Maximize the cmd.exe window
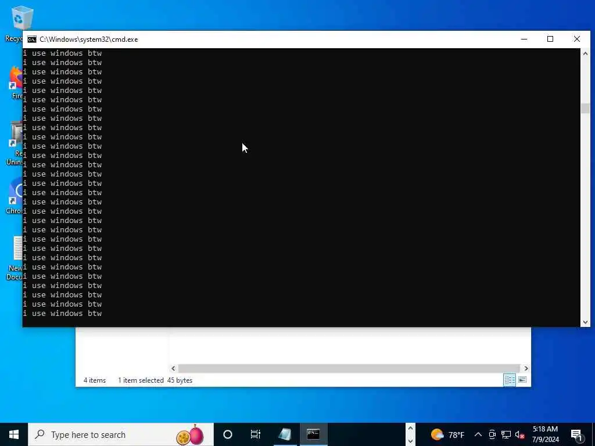 550,39
